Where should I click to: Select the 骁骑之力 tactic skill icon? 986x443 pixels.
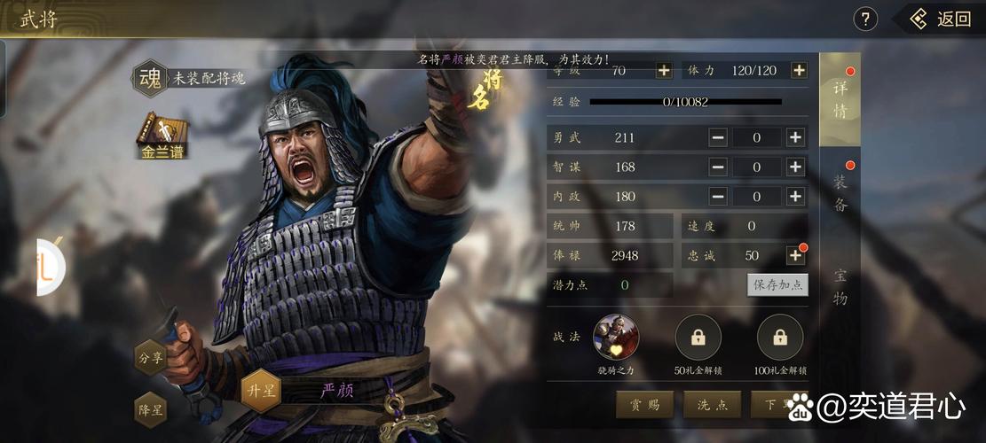(x=616, y=337)
